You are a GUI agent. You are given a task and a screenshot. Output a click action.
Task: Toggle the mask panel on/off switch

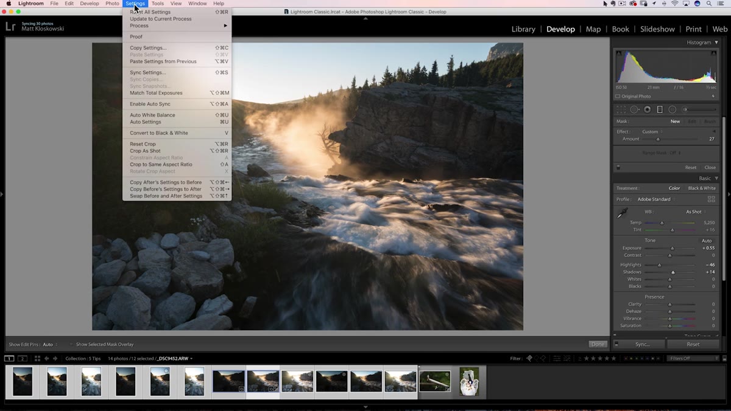click(x=618, y=167)
